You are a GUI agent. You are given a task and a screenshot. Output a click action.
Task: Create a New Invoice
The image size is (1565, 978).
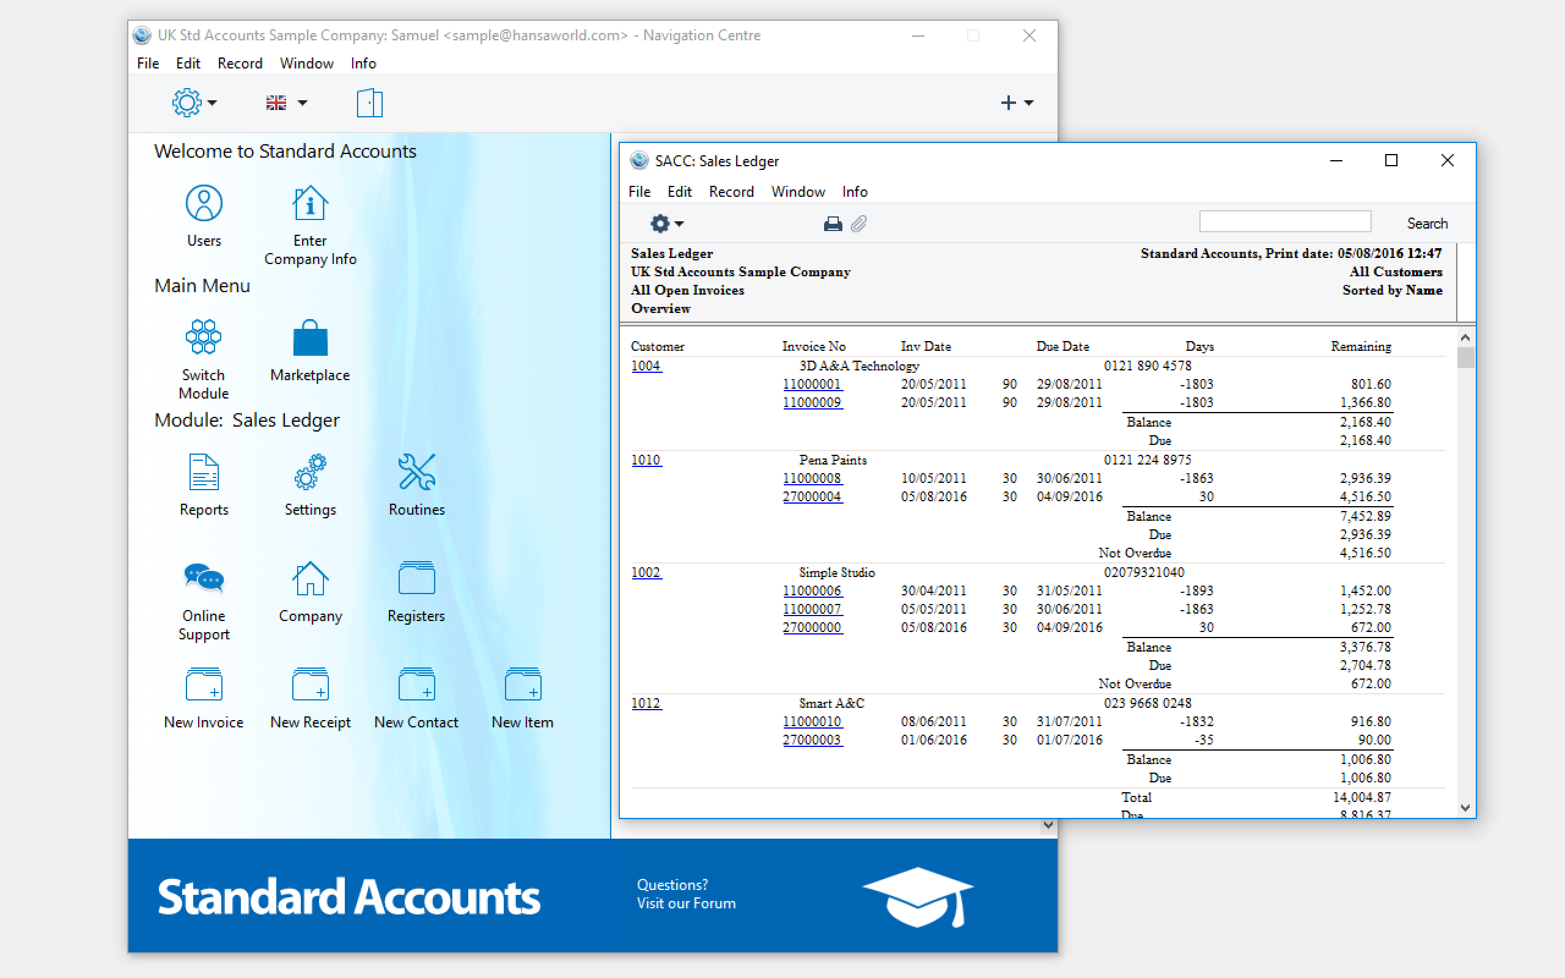(x=204, y=685)
